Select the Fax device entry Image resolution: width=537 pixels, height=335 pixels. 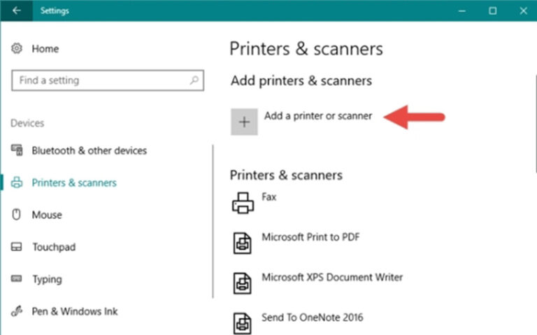[x=268, y=197]
